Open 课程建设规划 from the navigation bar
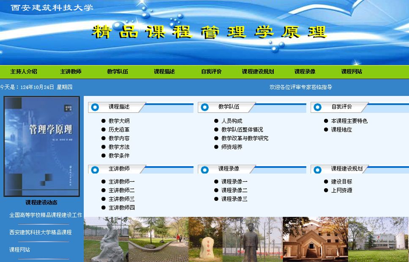 pos(258,72)
